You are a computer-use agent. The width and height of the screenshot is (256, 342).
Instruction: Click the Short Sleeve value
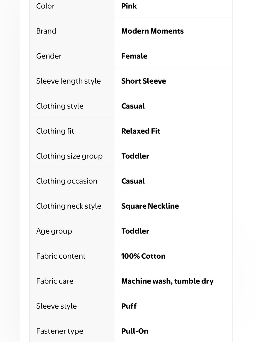click(x=144, y=81)
